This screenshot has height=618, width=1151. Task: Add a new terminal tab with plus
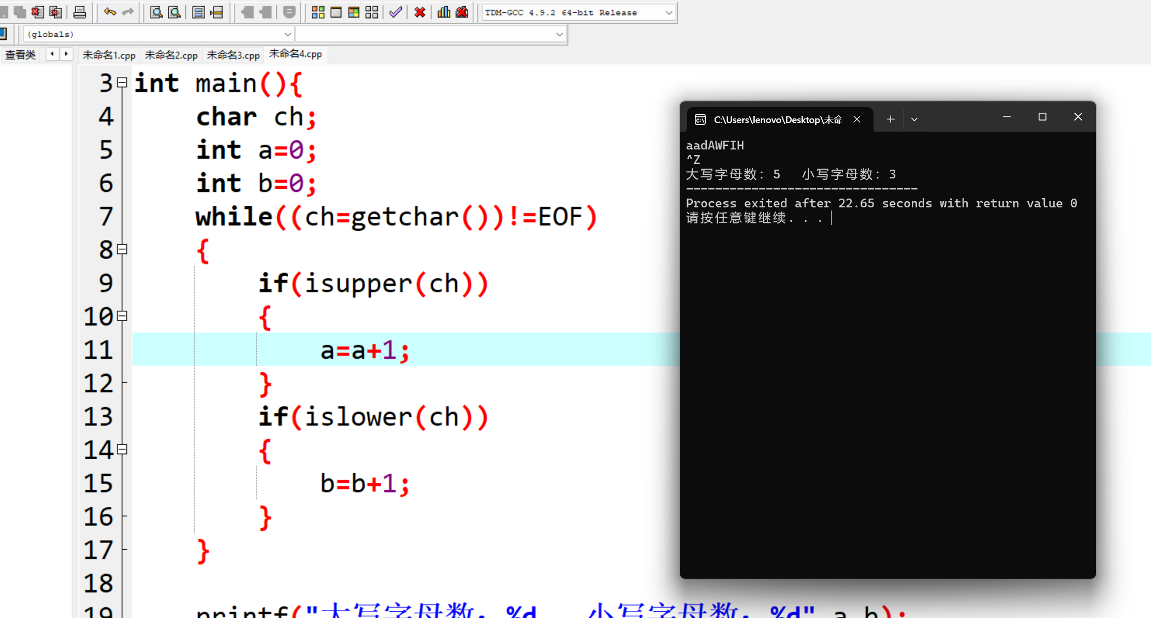(x=891, y=119)
